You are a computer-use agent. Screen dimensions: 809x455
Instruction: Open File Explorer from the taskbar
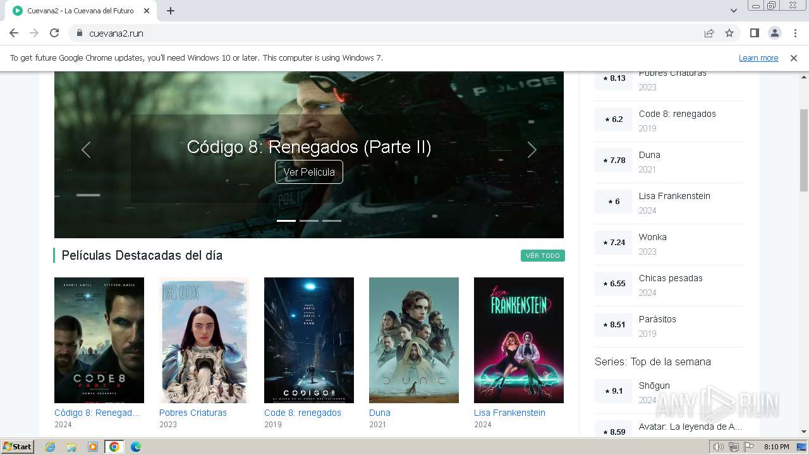[71, 447]
